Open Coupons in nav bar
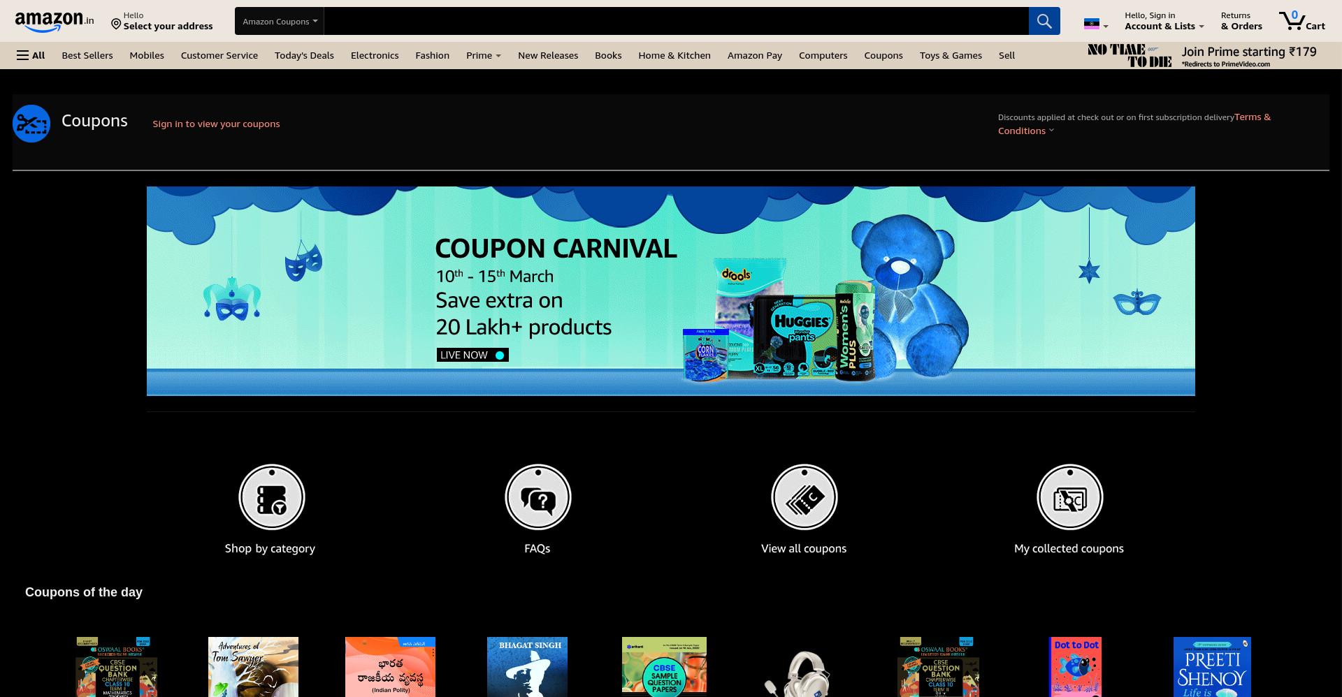Viewport: 1342px width, 697px height. tap(883, 55)
